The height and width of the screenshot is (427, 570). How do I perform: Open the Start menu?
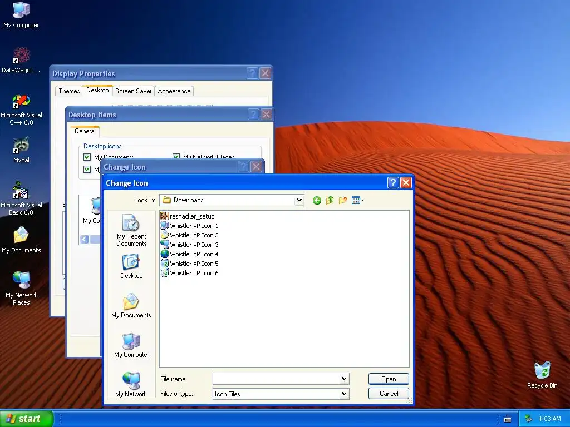(x=27, y=419)
